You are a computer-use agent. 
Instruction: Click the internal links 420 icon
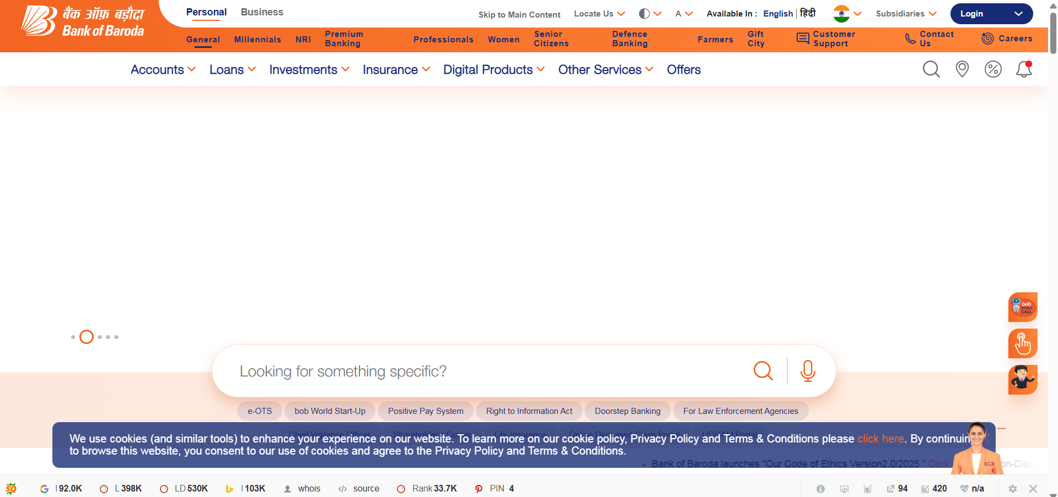(x=925, y=489)
